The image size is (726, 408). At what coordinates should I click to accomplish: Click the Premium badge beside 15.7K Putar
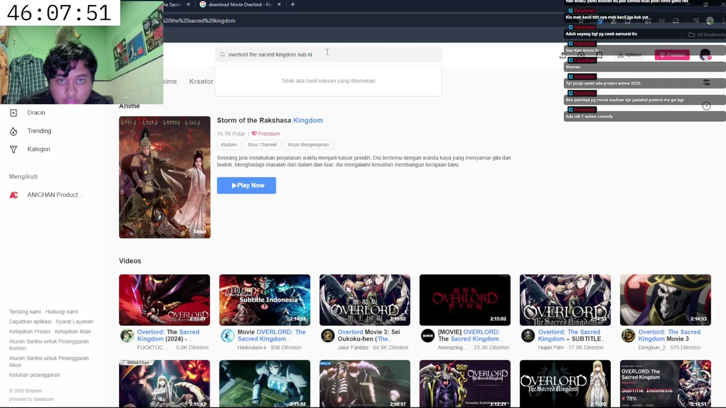(265, 134)
